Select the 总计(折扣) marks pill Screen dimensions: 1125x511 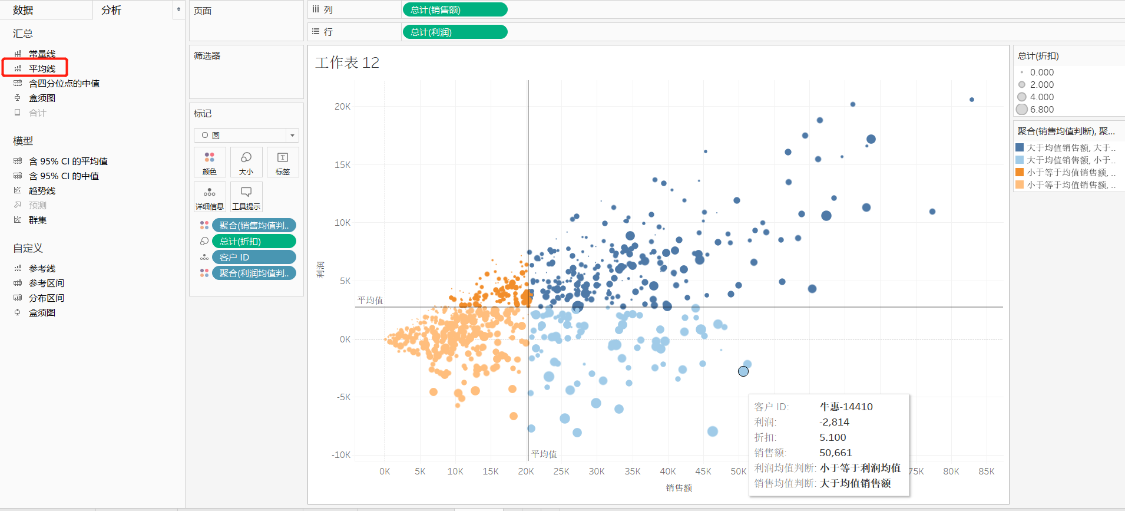[x=254, y=241]
